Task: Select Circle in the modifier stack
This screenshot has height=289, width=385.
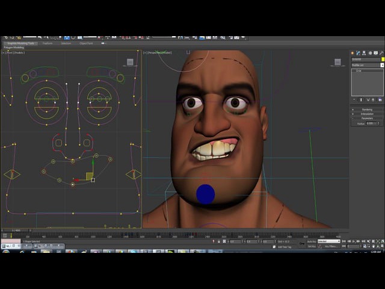Action: pos(359,71)
